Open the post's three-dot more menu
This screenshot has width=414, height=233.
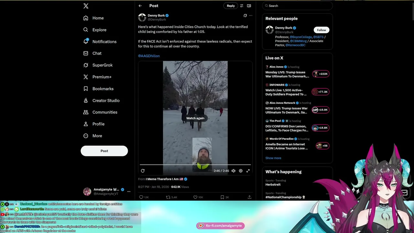251,16
